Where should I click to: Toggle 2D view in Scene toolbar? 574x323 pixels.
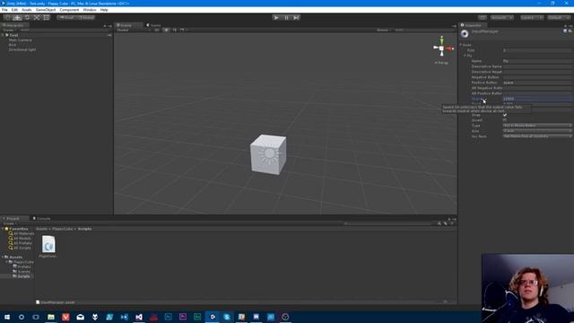click(x=157, y=30)
